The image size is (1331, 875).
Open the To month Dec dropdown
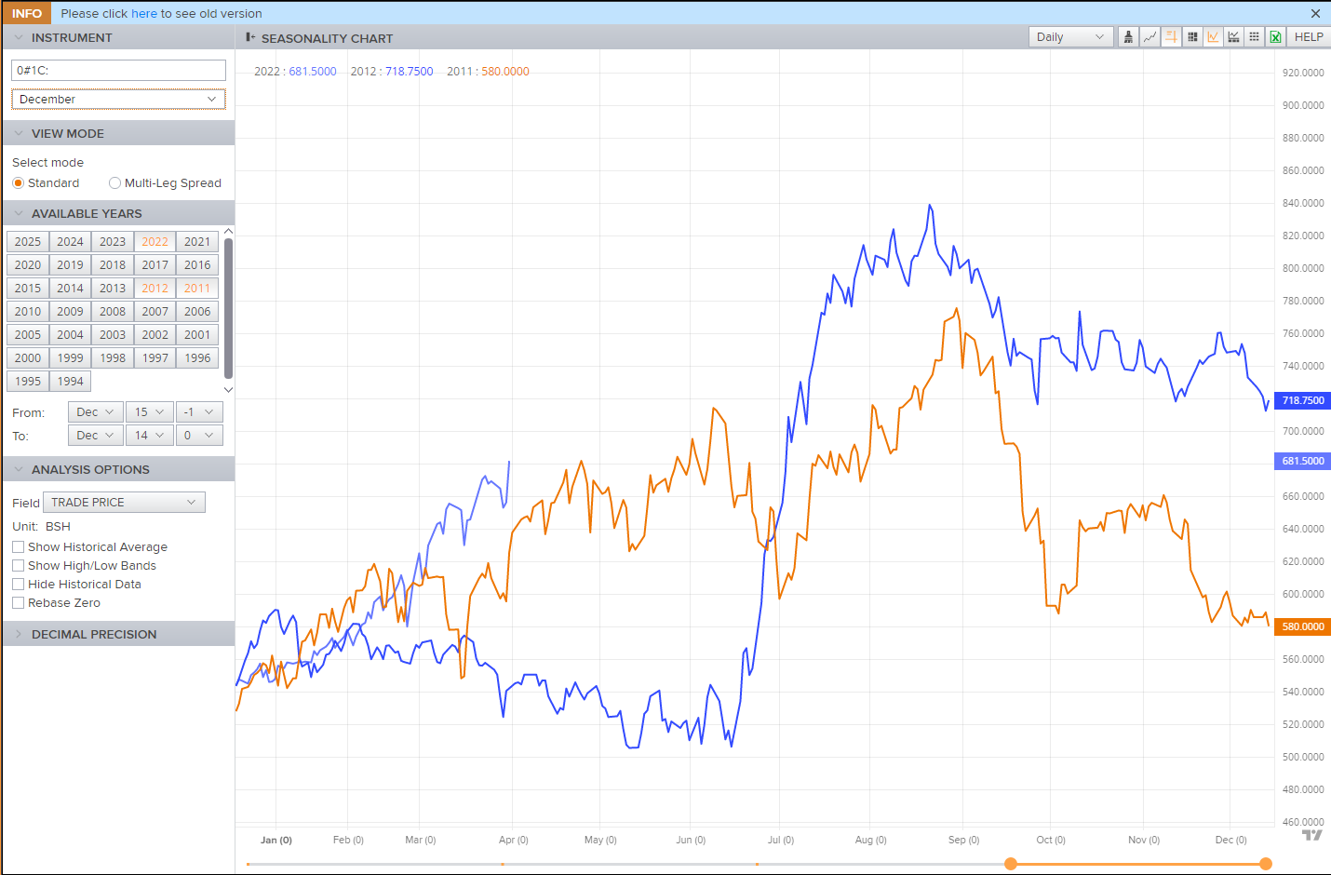pyautogui.click(x=95, y=435)
